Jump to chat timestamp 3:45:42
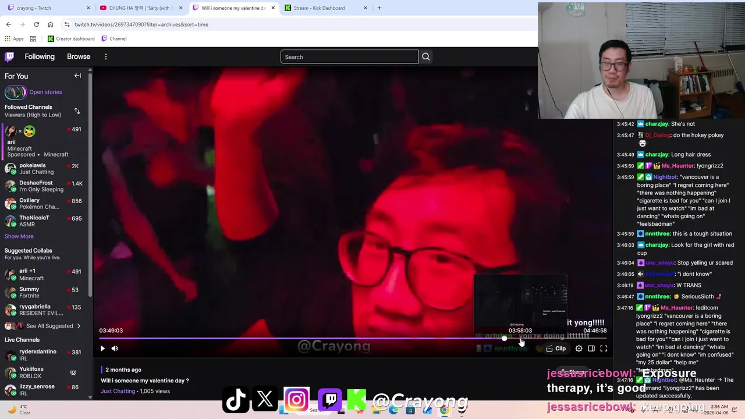Screen dimensions: 745x419 (x=625, y=124)
